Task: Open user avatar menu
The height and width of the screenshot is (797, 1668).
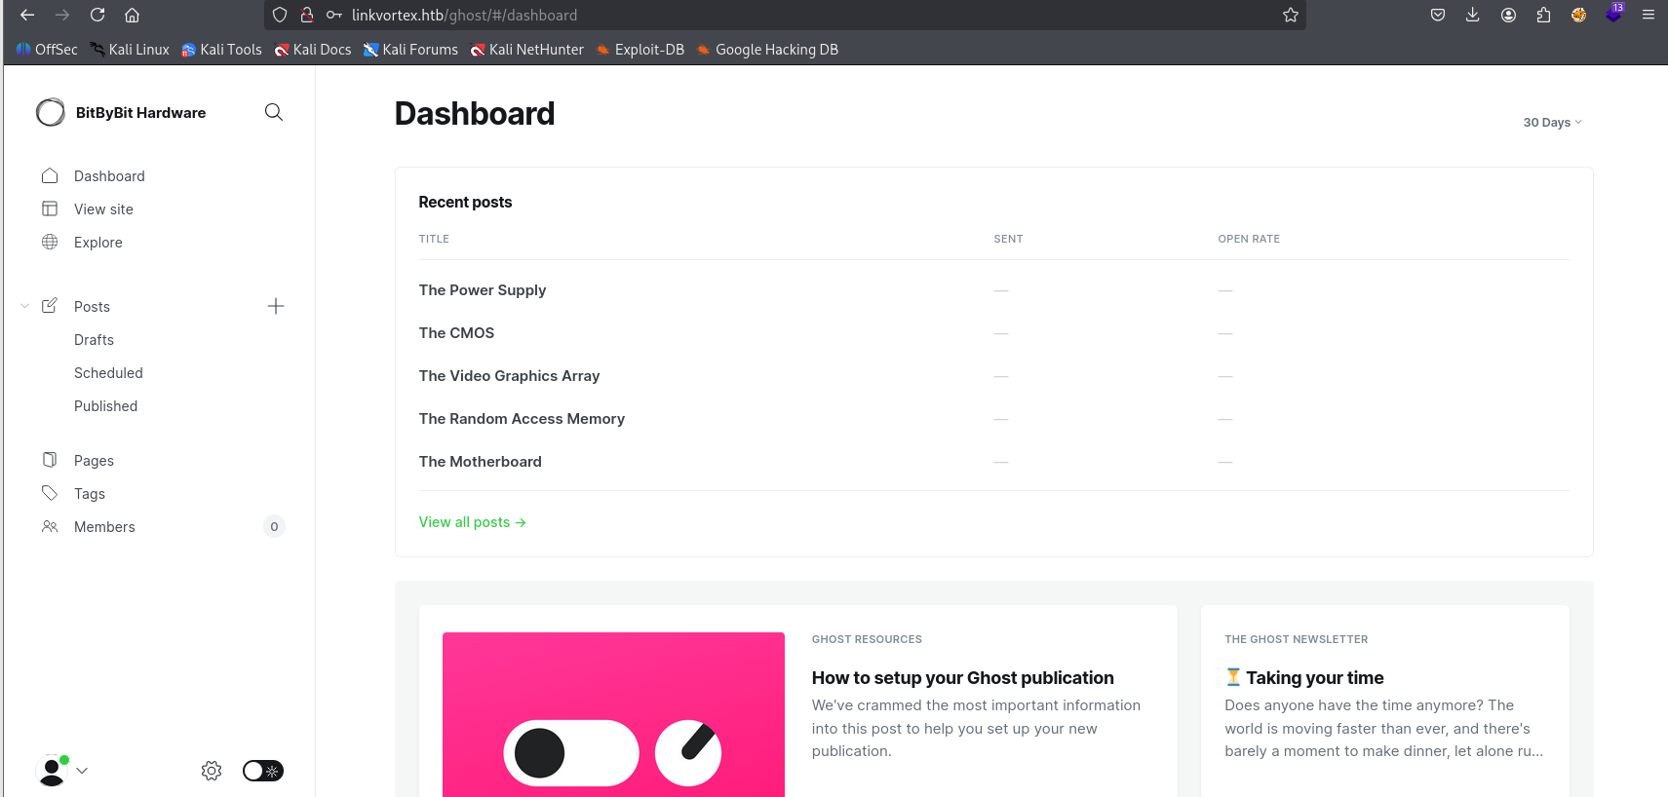Action: [61, 770]
